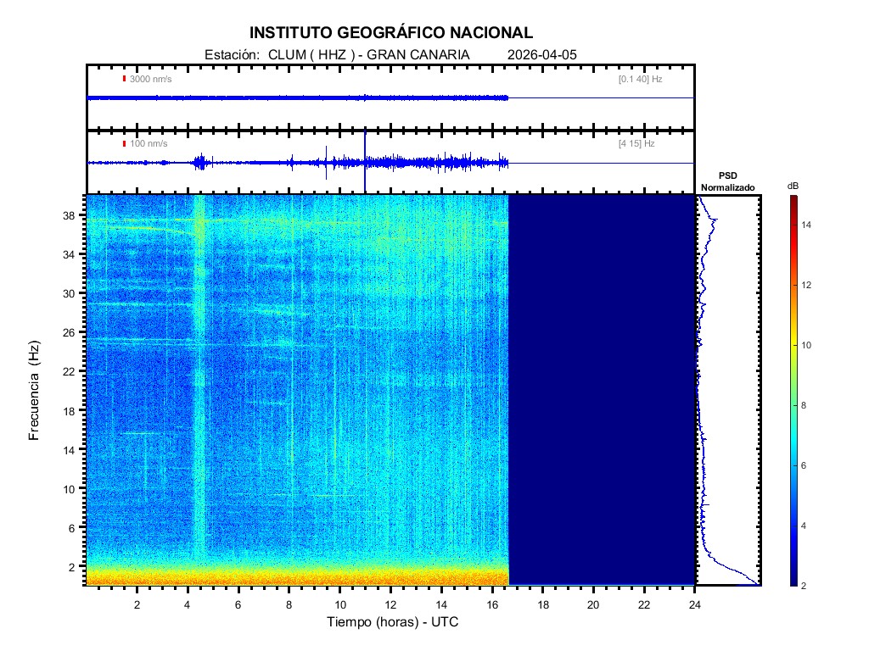Click the Frecuencia (Hz) axis label
This screenshot has height=651, width=869.
click(x=34, y=390)
